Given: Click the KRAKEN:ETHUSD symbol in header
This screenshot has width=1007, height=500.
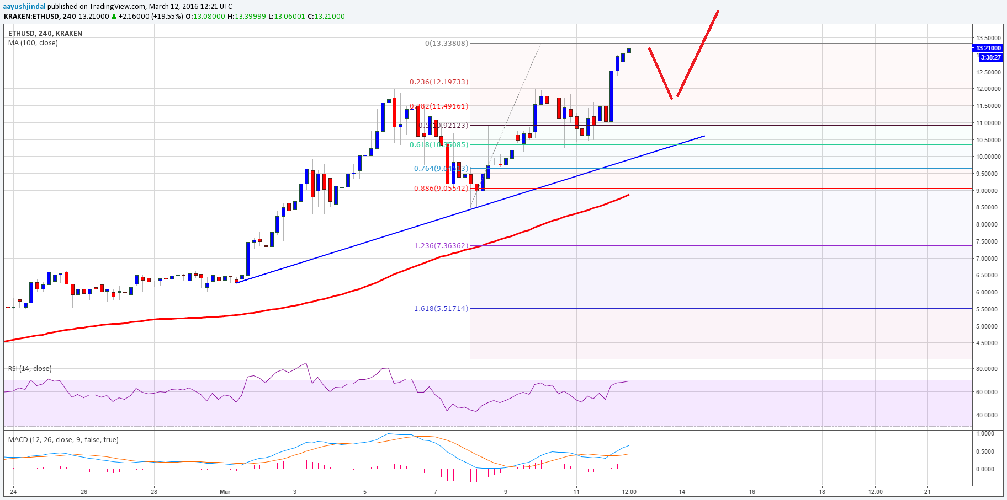Looking at the screenshot, I should [32, 17].
